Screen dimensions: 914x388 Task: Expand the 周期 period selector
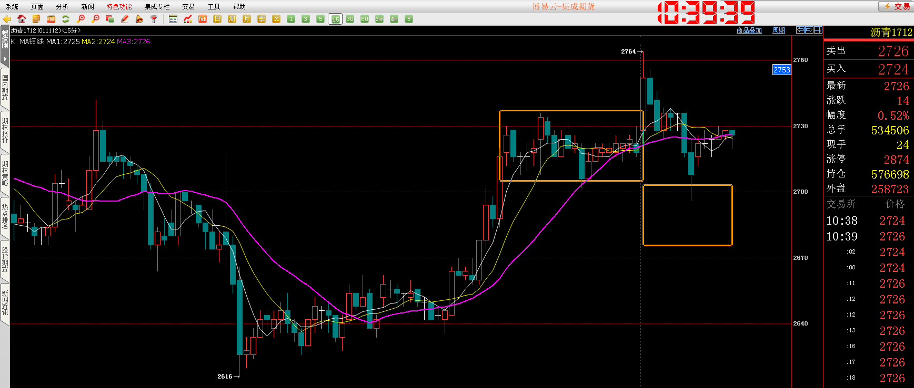[778, 30]
